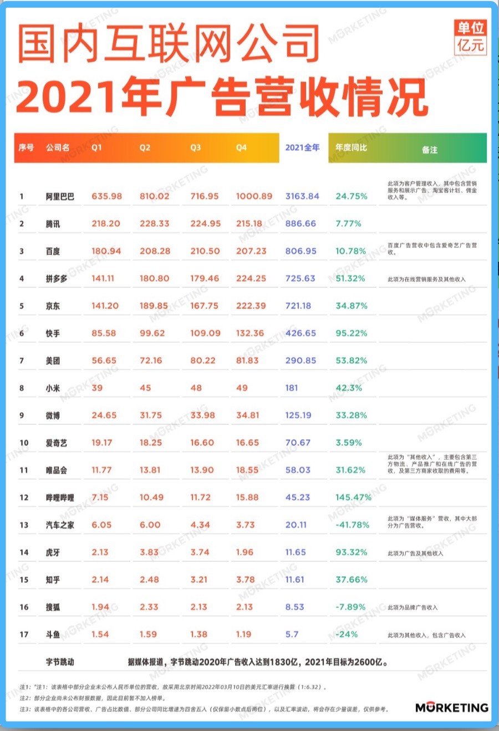Select company name 美团
499x731 pixels.
pos(53,361)
